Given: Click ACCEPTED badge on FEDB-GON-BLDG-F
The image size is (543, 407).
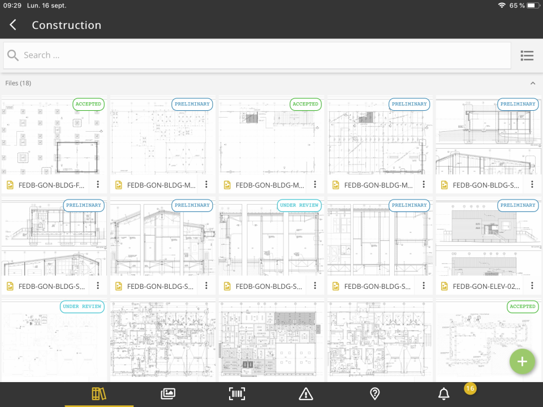Looking at the screenshot, I should [x=88, y=104].
